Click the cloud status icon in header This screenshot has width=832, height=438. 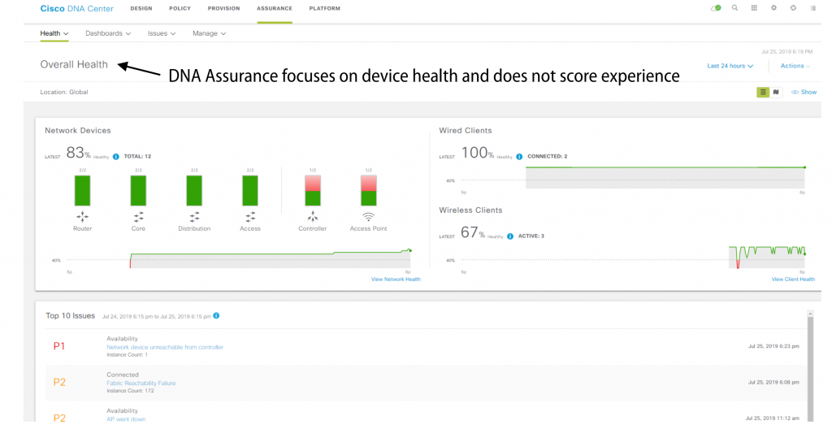point(716,8)
